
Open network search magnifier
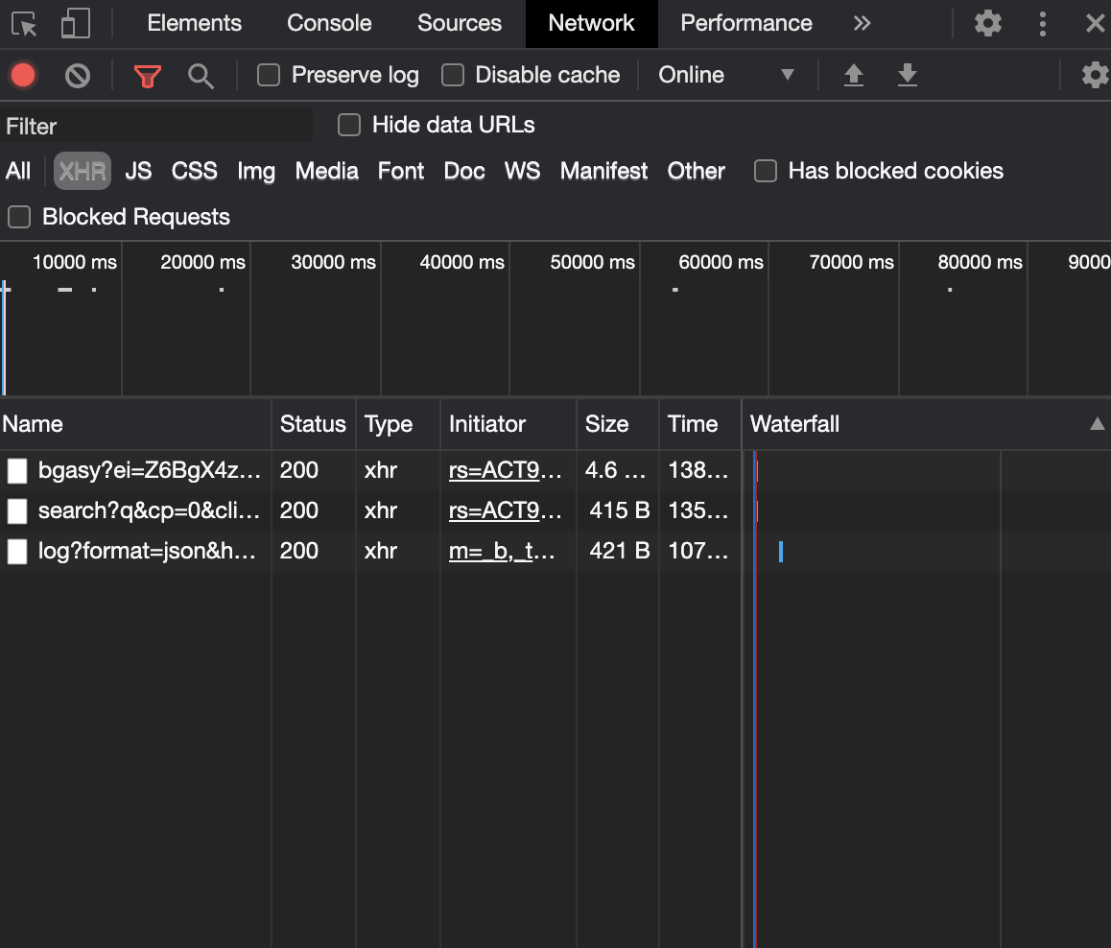[x=201, y=76]
